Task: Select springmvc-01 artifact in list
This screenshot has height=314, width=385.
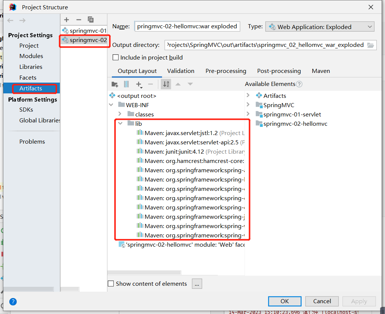Action: [84, 31]
